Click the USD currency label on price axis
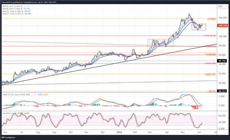Image resolution: width=230 pixels, height=140 pixels. (220, 6)
